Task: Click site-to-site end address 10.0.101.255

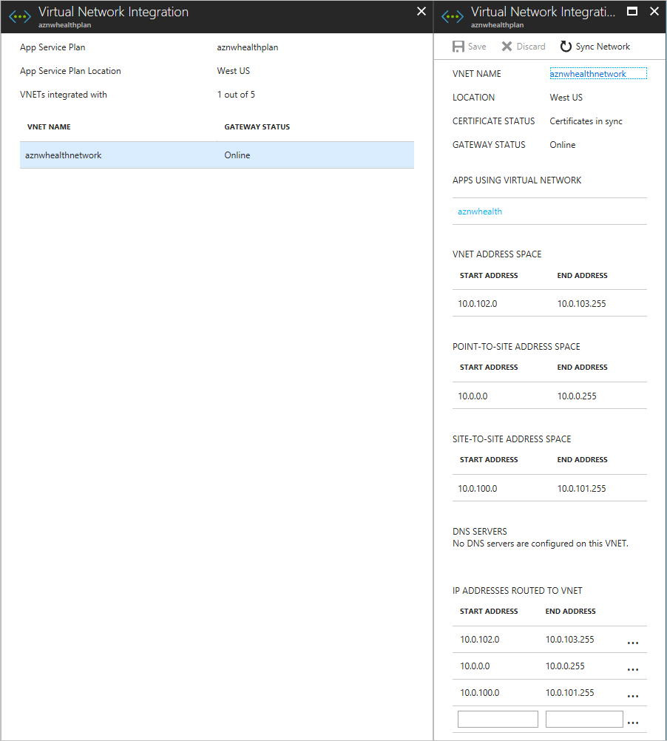Action: pos(581,489)
